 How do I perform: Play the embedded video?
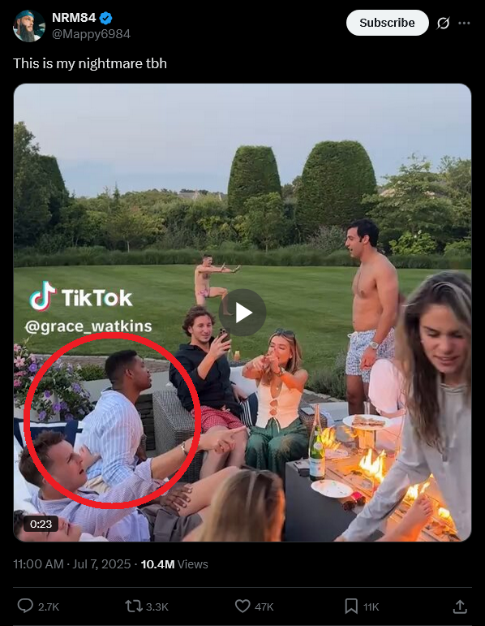tap(242, 313)
